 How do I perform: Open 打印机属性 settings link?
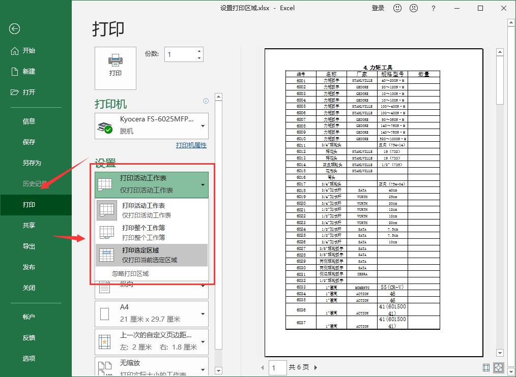coord(191,145)
